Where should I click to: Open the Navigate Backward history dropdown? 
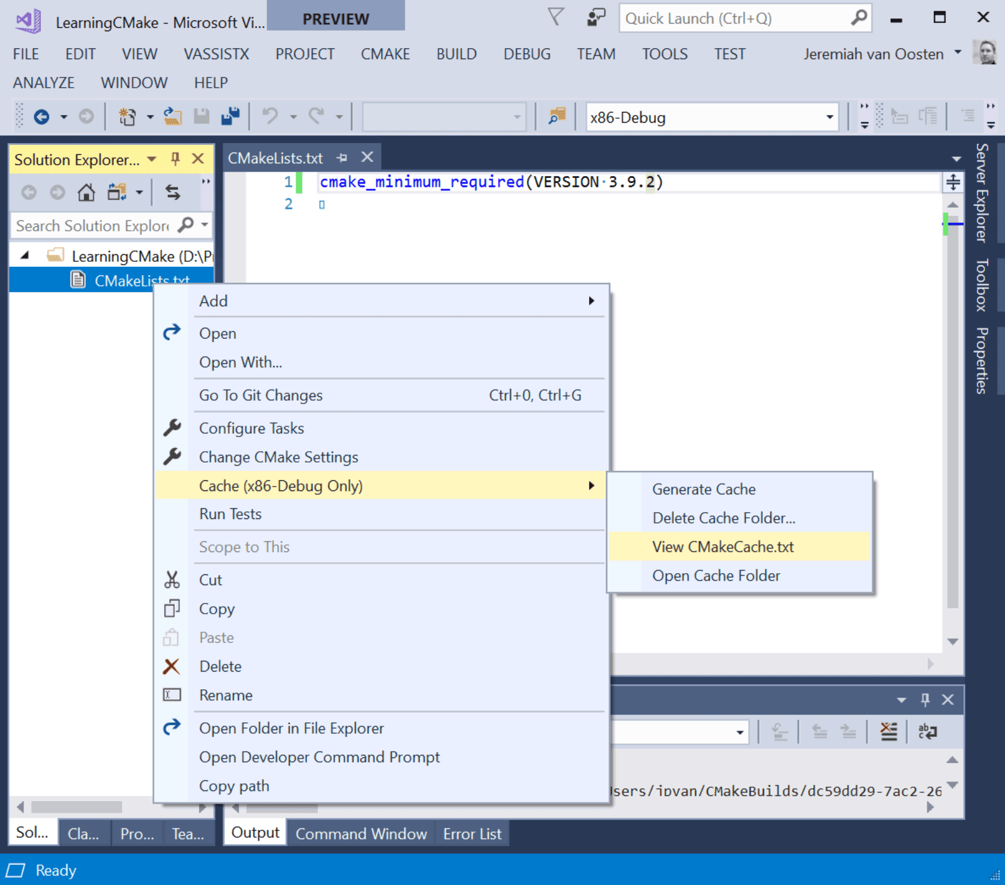[x=64, y=117]
